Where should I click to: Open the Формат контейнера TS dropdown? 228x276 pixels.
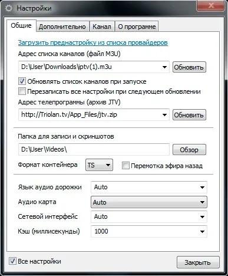99,165
